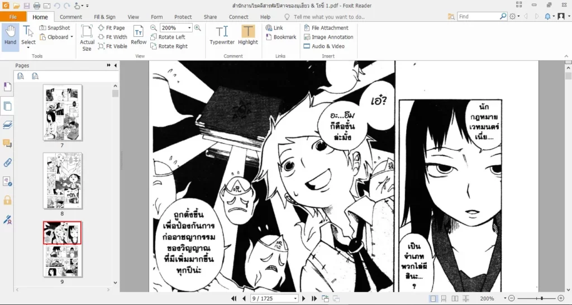
Task: Select the Typewriter tool
Action: pos(222,35)
